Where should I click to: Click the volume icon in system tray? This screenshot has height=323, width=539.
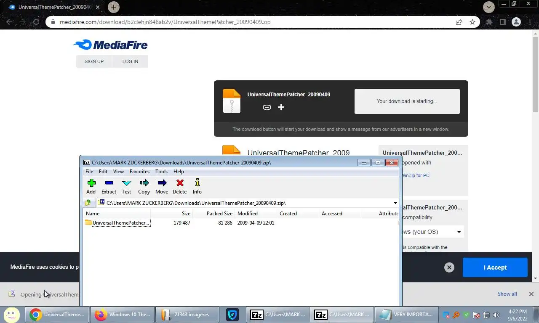[x=496, y=315]
